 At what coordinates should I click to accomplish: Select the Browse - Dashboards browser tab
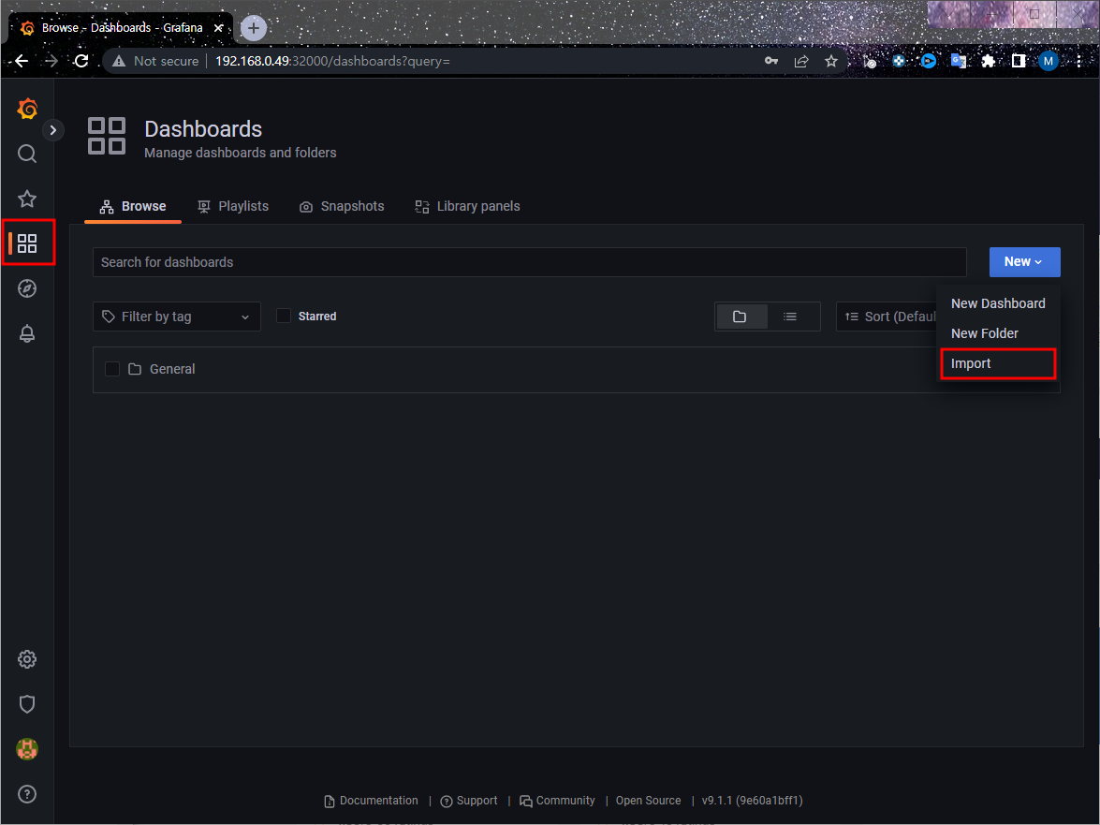(121, 28)
